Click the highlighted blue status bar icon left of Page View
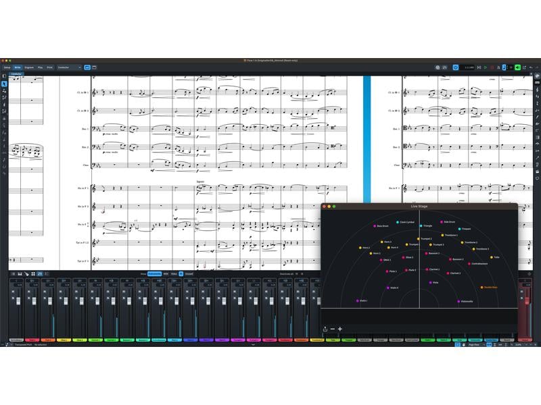Viewport: 541px width, 405px height. pos(458,344)
